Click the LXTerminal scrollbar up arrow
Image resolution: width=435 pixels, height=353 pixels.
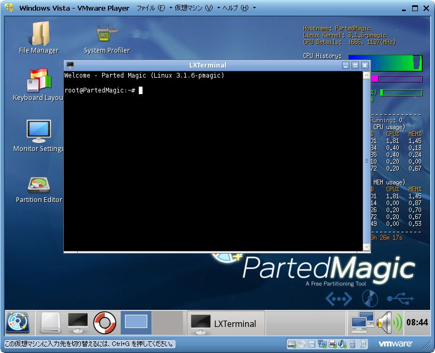point(367,74)
